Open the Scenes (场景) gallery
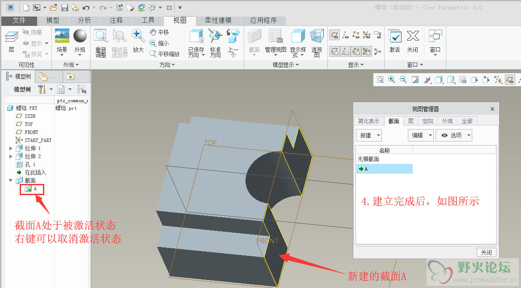Screen dimensions: 521x288 click(62, 42)
